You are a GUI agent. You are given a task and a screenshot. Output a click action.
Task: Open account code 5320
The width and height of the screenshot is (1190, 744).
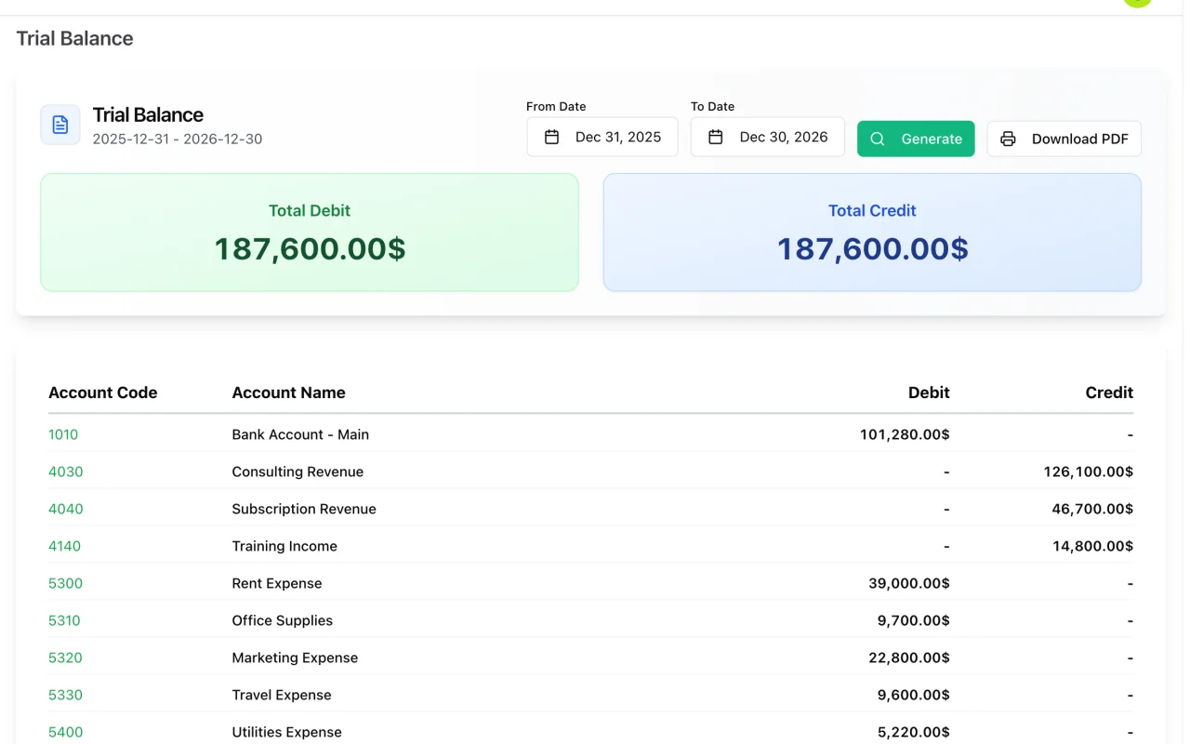65,658
